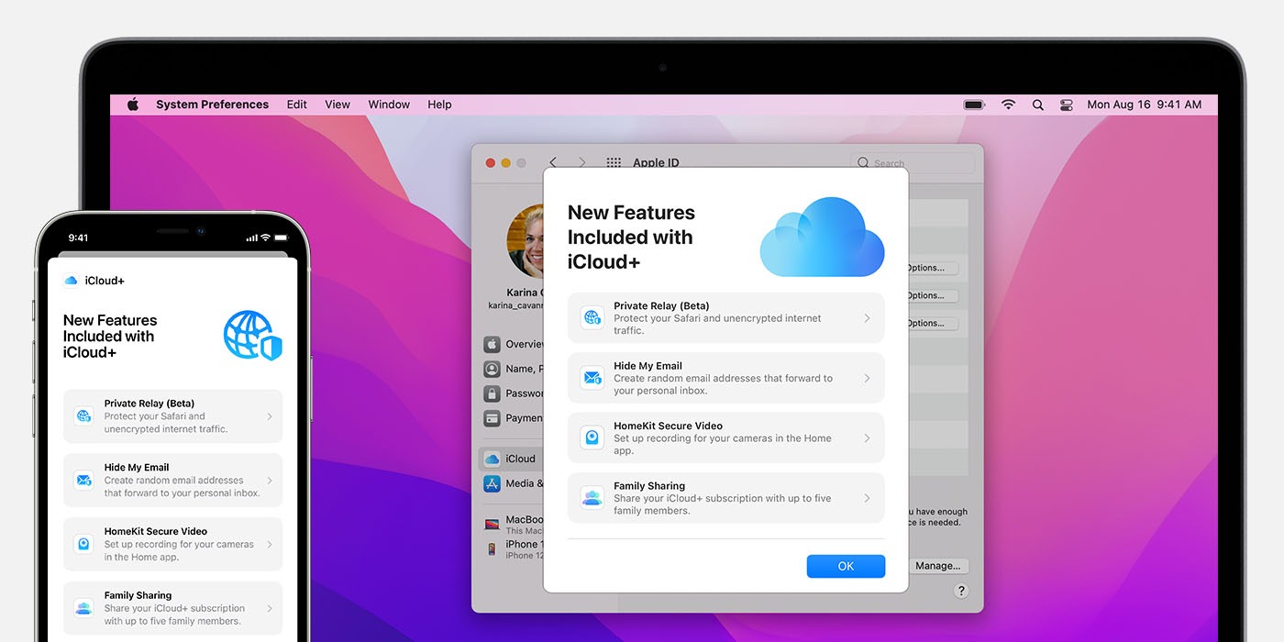1284x642 pixels.
Task: Click the Private Relay icon in the dialog
Action: (592, 316)
